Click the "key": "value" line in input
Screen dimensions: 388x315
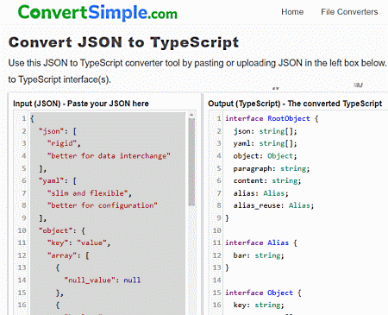point(78,243)
